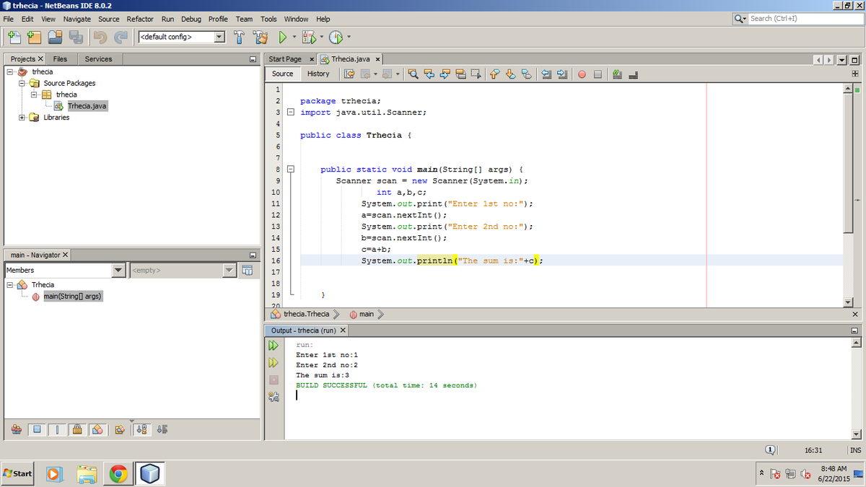Open Output settings with the wrench icon

click(274, 396)
